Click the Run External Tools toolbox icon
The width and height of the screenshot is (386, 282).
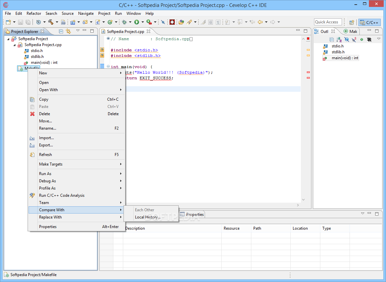pyautogui.click(x=149, y=22)
